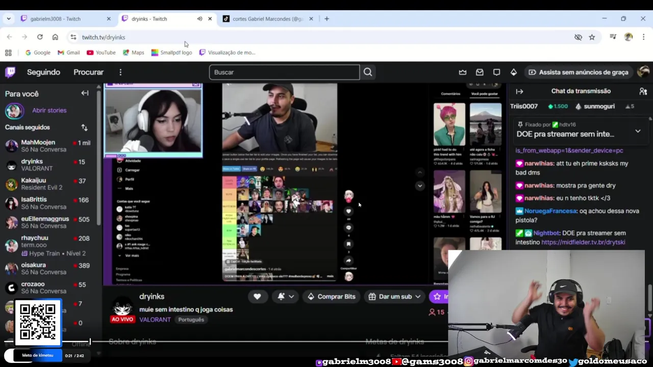
Task: Click the Twitch logo home icon
Action: pyautogui.click(x=10, y=72)
